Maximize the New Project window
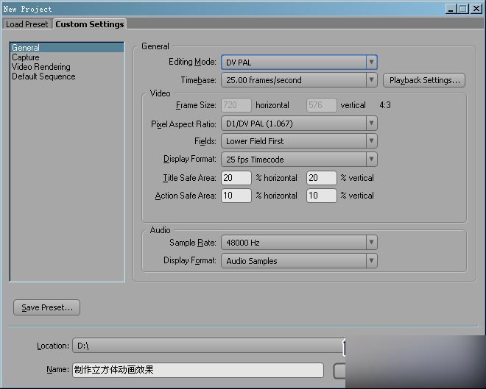 [463, 9]
